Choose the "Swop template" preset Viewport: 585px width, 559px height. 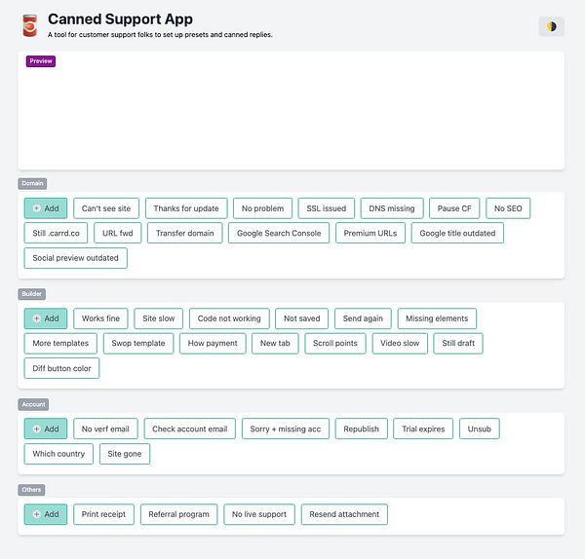click(x=138, y=343)
